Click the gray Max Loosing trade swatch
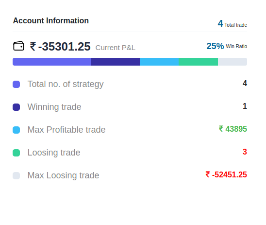 click(17, 175)
